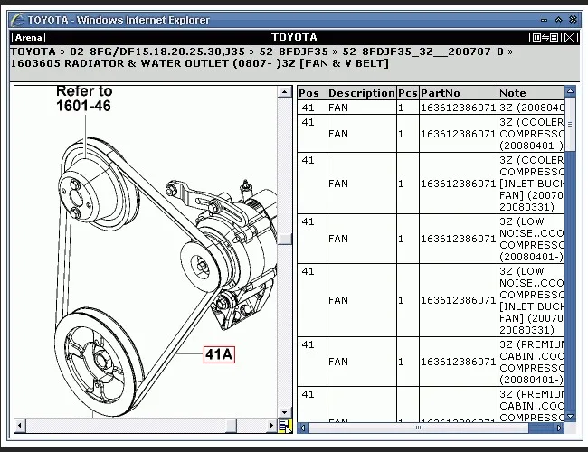Viewport: 588px width, 452px height.
Task: Click the yellow list icon below the diagram
Action: (285, 426)
